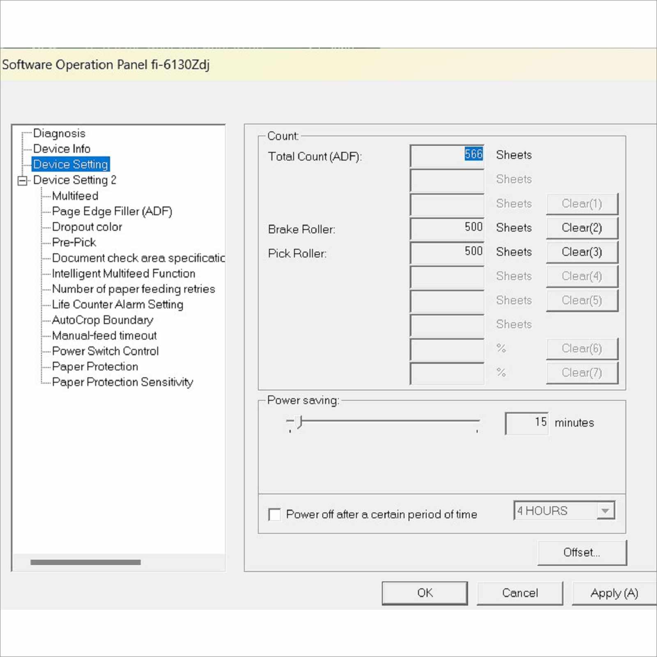Image resolution: width=657 pixels, height=657 pixels.
Task: Click the Brake Roller label
Action: coord(301,229)
